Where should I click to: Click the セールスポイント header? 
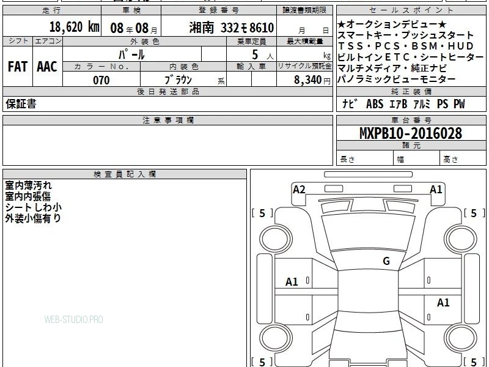[411, 10]
